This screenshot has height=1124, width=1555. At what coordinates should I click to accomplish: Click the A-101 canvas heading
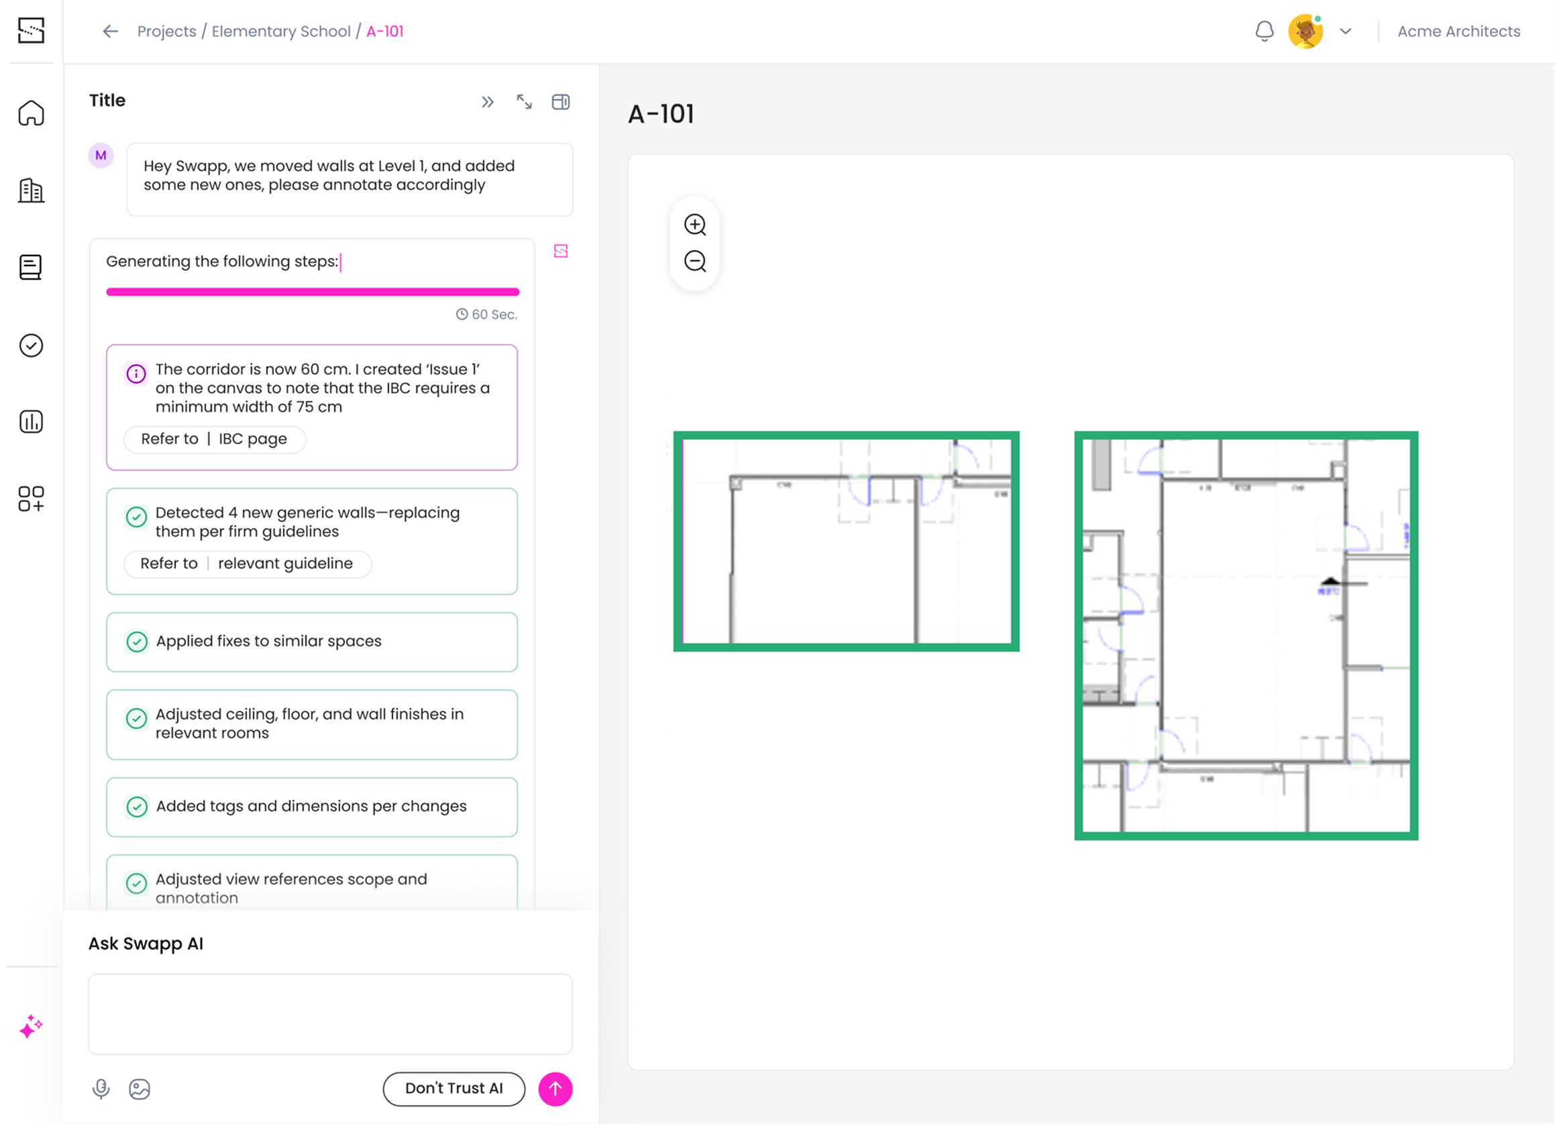coord(661,115)
